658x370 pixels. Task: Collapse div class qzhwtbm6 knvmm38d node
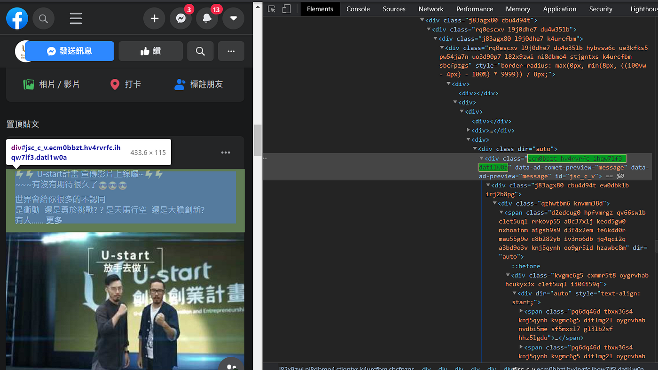[495, 203]
